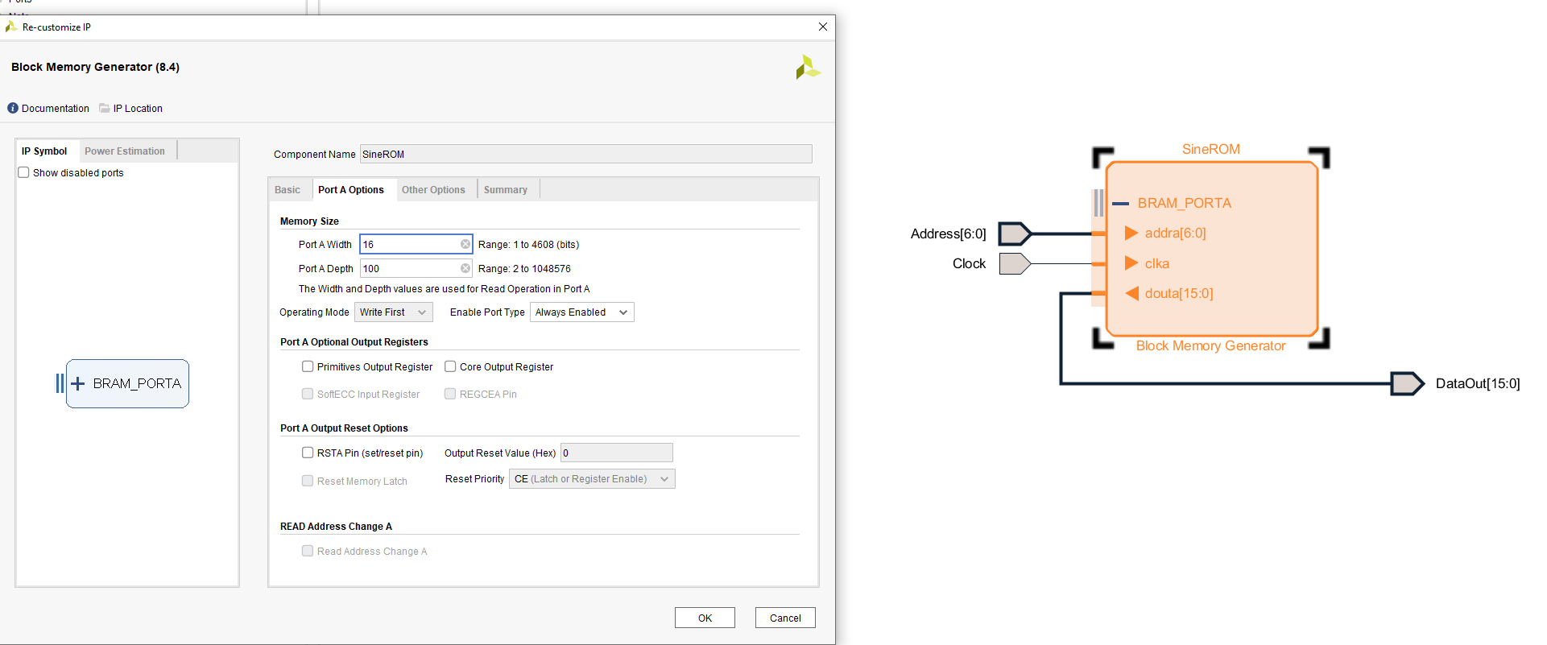This screenshot has width=1547, height=645.
Task: Toggle SoftECC Input Register checkbox
Action: click(308, 394)
